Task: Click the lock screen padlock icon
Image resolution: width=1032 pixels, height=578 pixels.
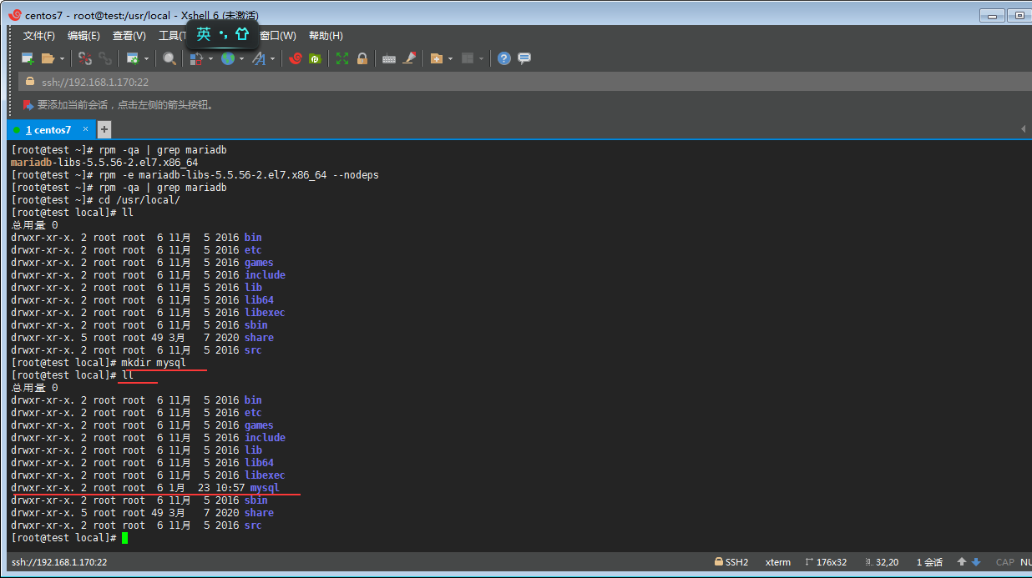Action: (362, 58)
